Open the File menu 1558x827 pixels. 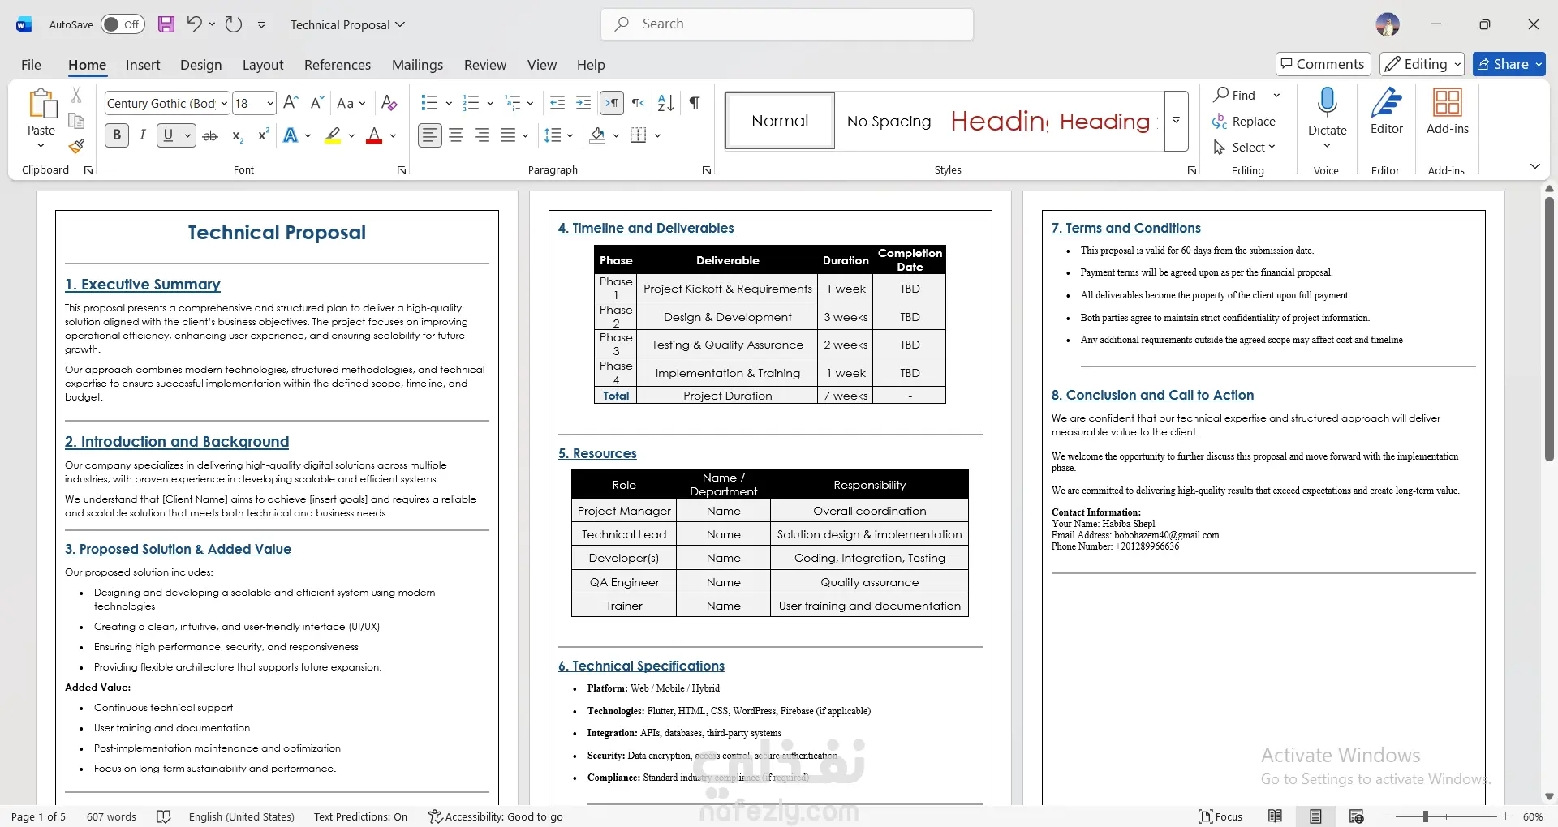point(31,65)
